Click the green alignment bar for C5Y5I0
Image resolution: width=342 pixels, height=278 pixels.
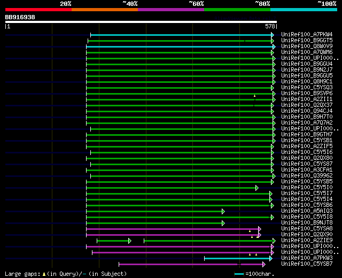pos(171,188)
